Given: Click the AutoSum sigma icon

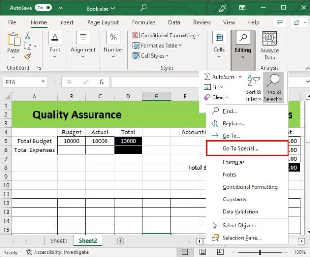Looking at the screenshot, I should (x=207, y=77).
